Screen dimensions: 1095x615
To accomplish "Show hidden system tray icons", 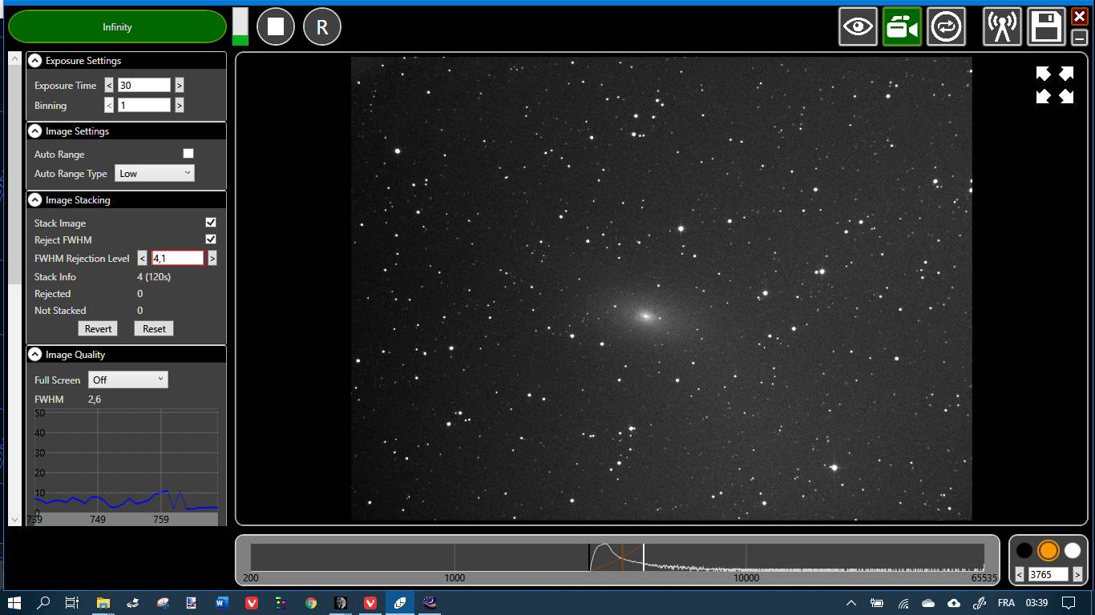I will 851,603.
